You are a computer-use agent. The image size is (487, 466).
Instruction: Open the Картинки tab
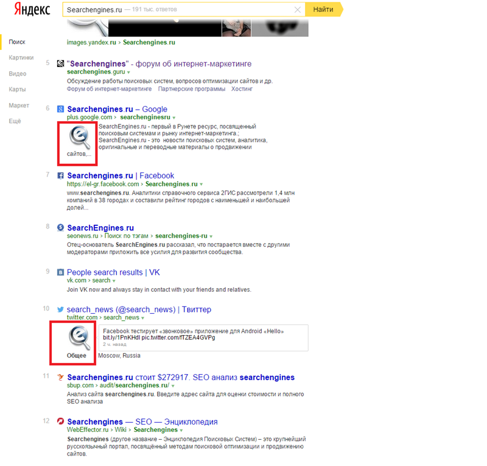[x=21, y=57]
